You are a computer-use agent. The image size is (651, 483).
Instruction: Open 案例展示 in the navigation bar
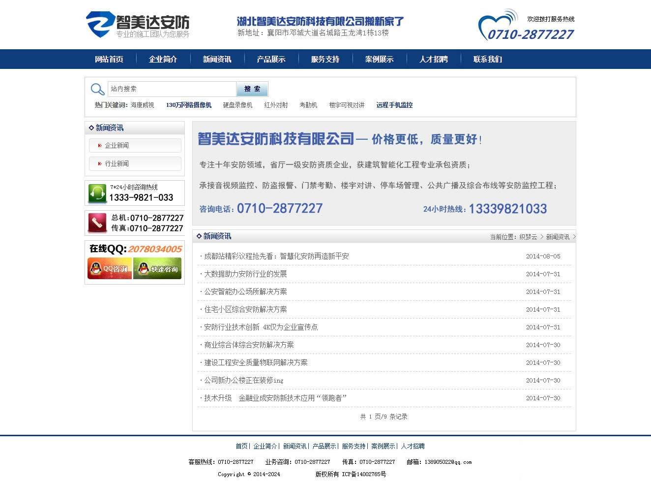pos(380,59)
